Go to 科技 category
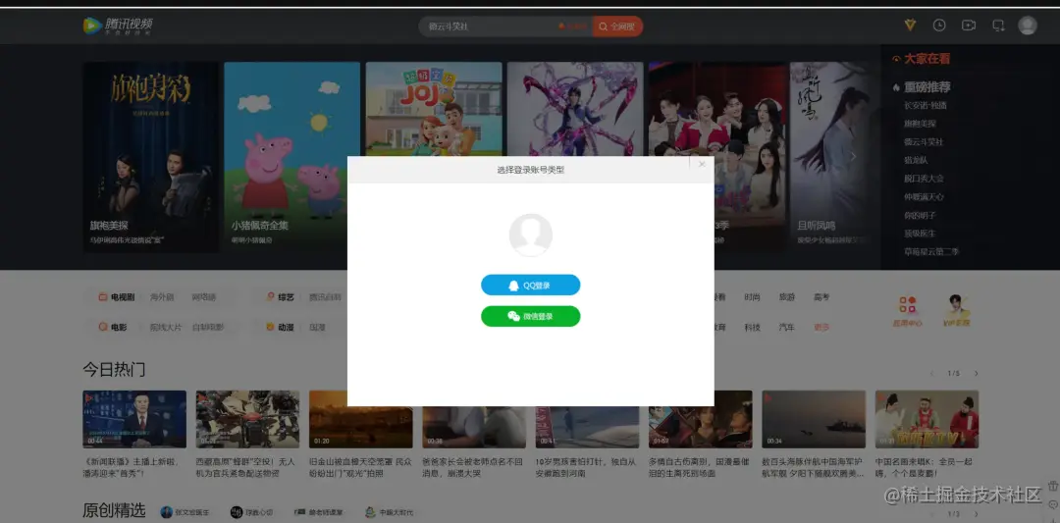Viewport: 1060px width, 523px height. point(752,327)
